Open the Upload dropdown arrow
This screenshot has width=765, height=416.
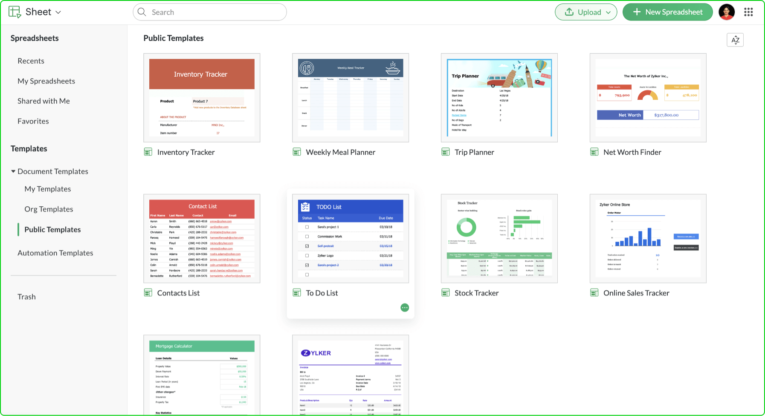click(x=609, y=12)
